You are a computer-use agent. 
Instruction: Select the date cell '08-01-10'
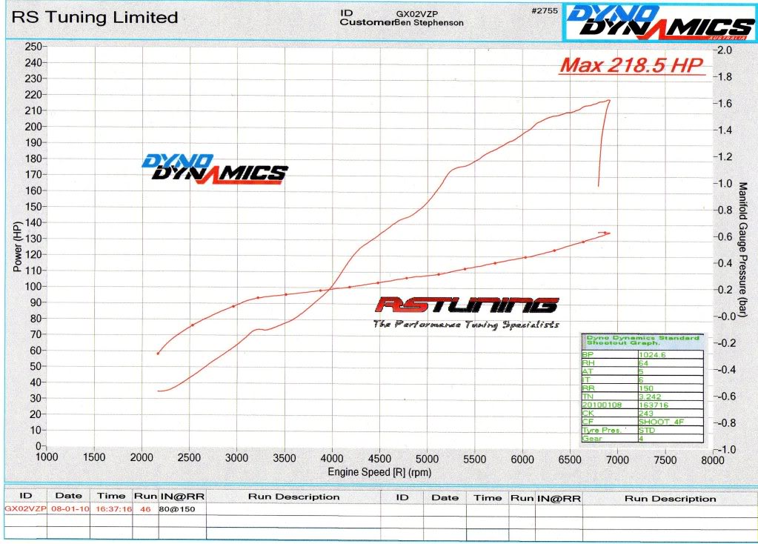67,509
